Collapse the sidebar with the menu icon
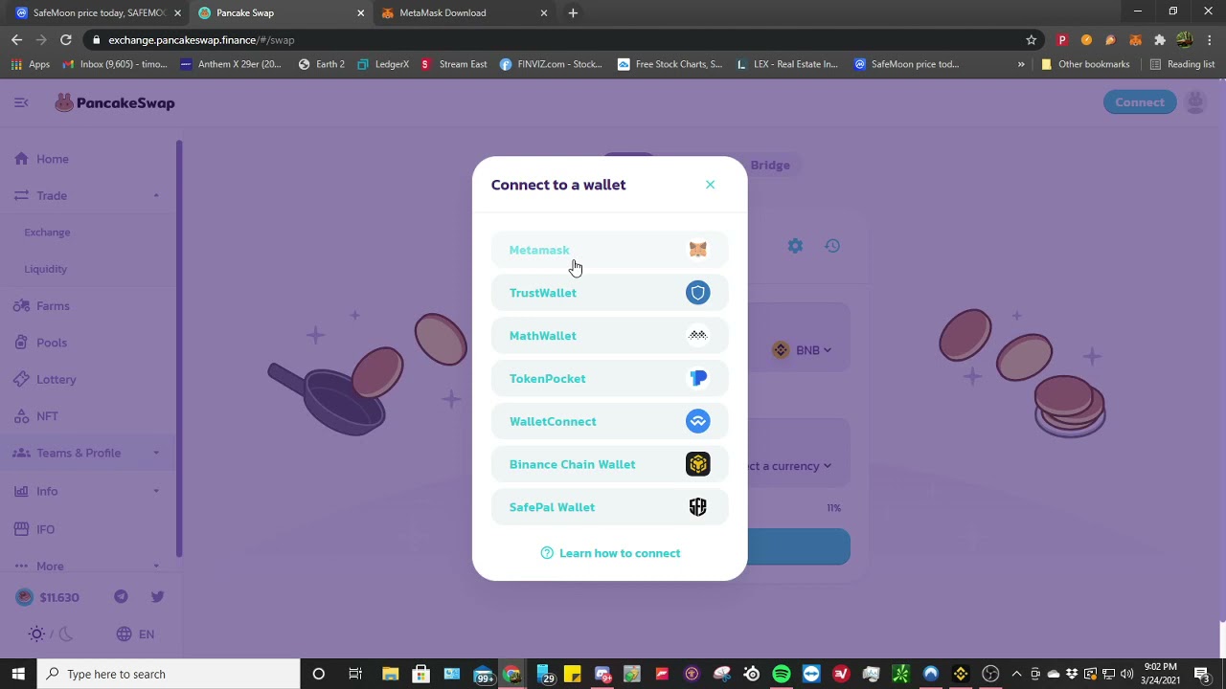 [21, 102]
